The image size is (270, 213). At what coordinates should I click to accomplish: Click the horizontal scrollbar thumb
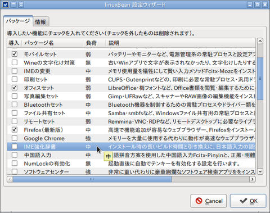click(92, 179)
